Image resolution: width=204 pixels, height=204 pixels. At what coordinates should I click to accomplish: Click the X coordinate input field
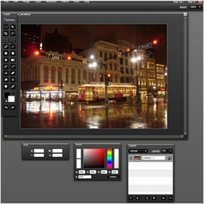39,151
